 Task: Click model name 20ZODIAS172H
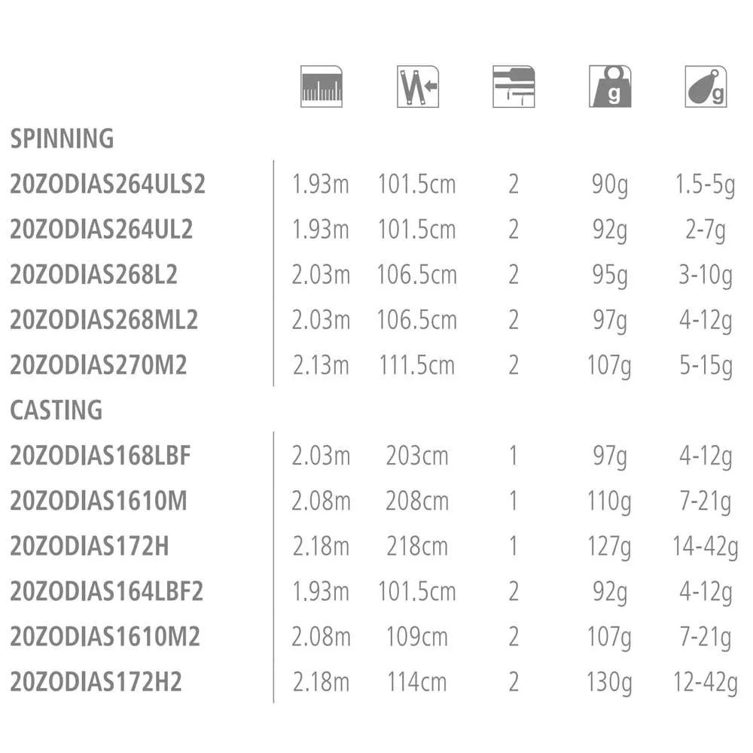point(90,547)
